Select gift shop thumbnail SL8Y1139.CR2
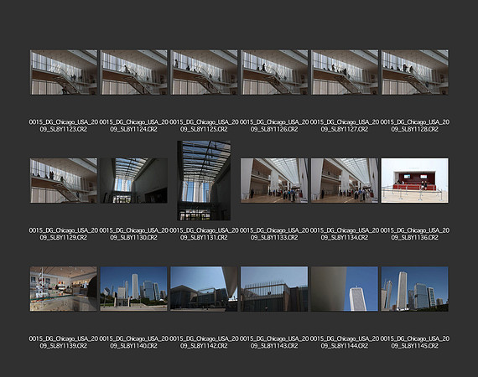The image size is (478, 377). pos(64,289)
